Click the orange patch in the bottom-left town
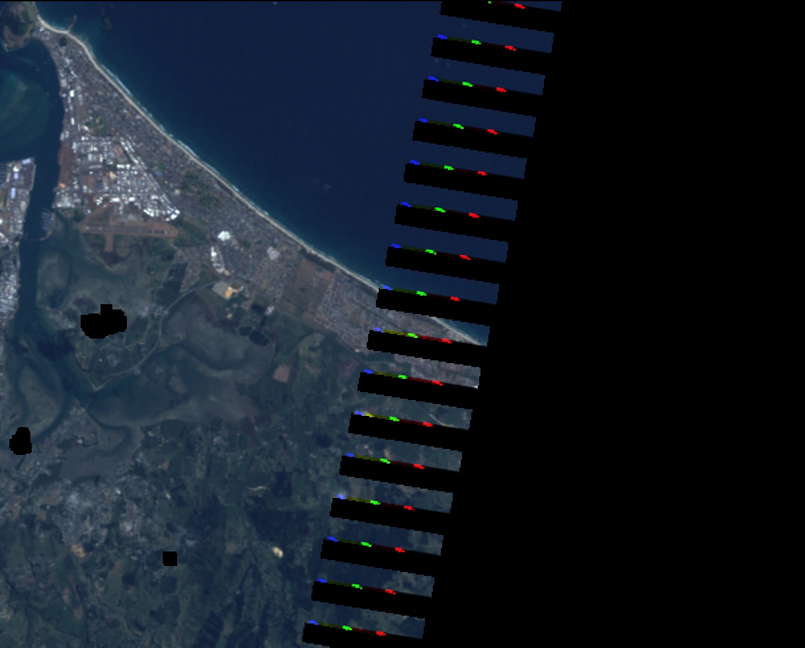 (78, 549)
